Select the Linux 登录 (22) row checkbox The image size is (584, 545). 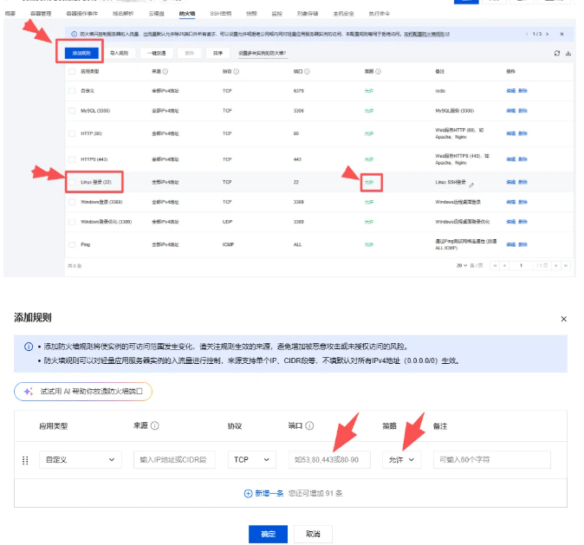pos(72,183)
